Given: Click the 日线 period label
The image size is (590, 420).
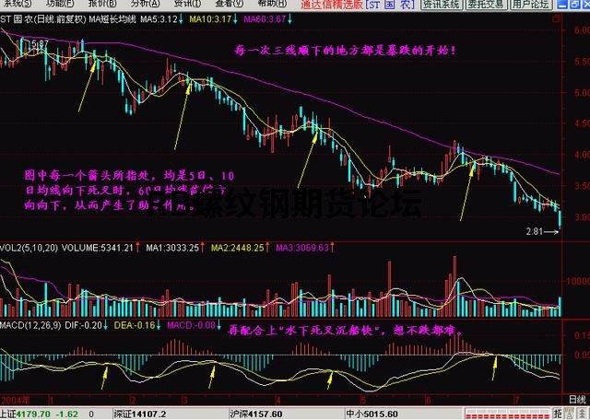Looking at the screenshot, I should click(x=577, y=400).
